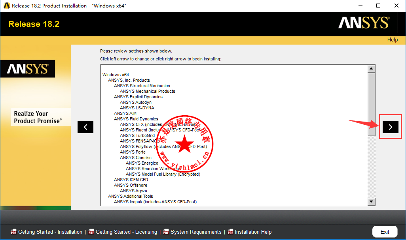
Task: Open the PDF icon beside Installation Help
Action: pos(230,232)
